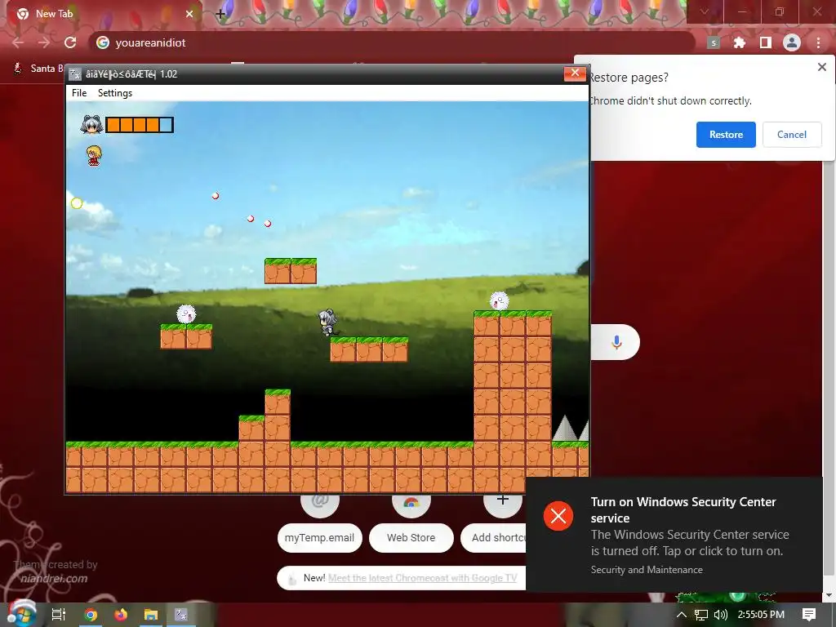Go back in Chrome
Viewport: 836px width, 627px height.
(x=18, y=42)
